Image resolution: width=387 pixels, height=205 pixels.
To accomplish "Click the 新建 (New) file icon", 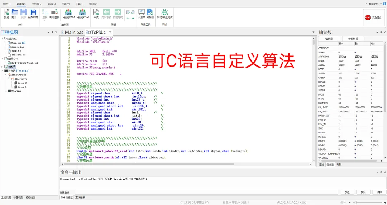I will pos(7,12).
